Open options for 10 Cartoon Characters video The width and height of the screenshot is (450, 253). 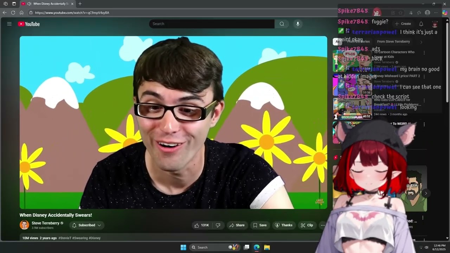pos(424,53)
